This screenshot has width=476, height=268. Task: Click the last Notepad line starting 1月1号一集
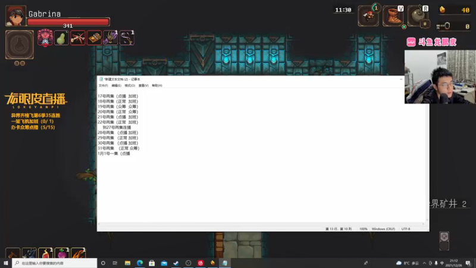click(x=114, y=154)
